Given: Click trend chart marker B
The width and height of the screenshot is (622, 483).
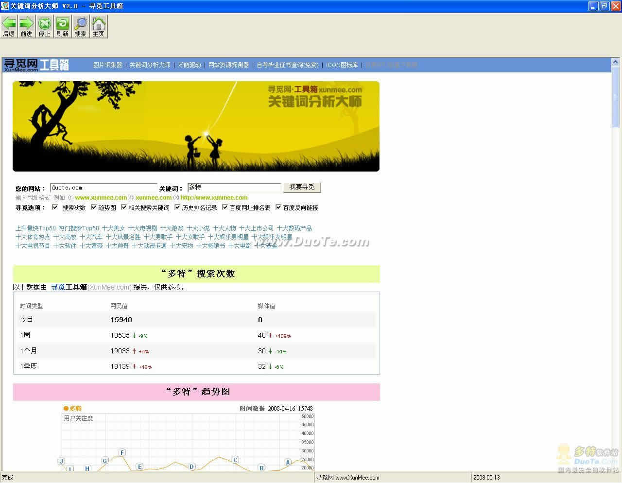Looking at the screenshot, I should coord(261,468).
